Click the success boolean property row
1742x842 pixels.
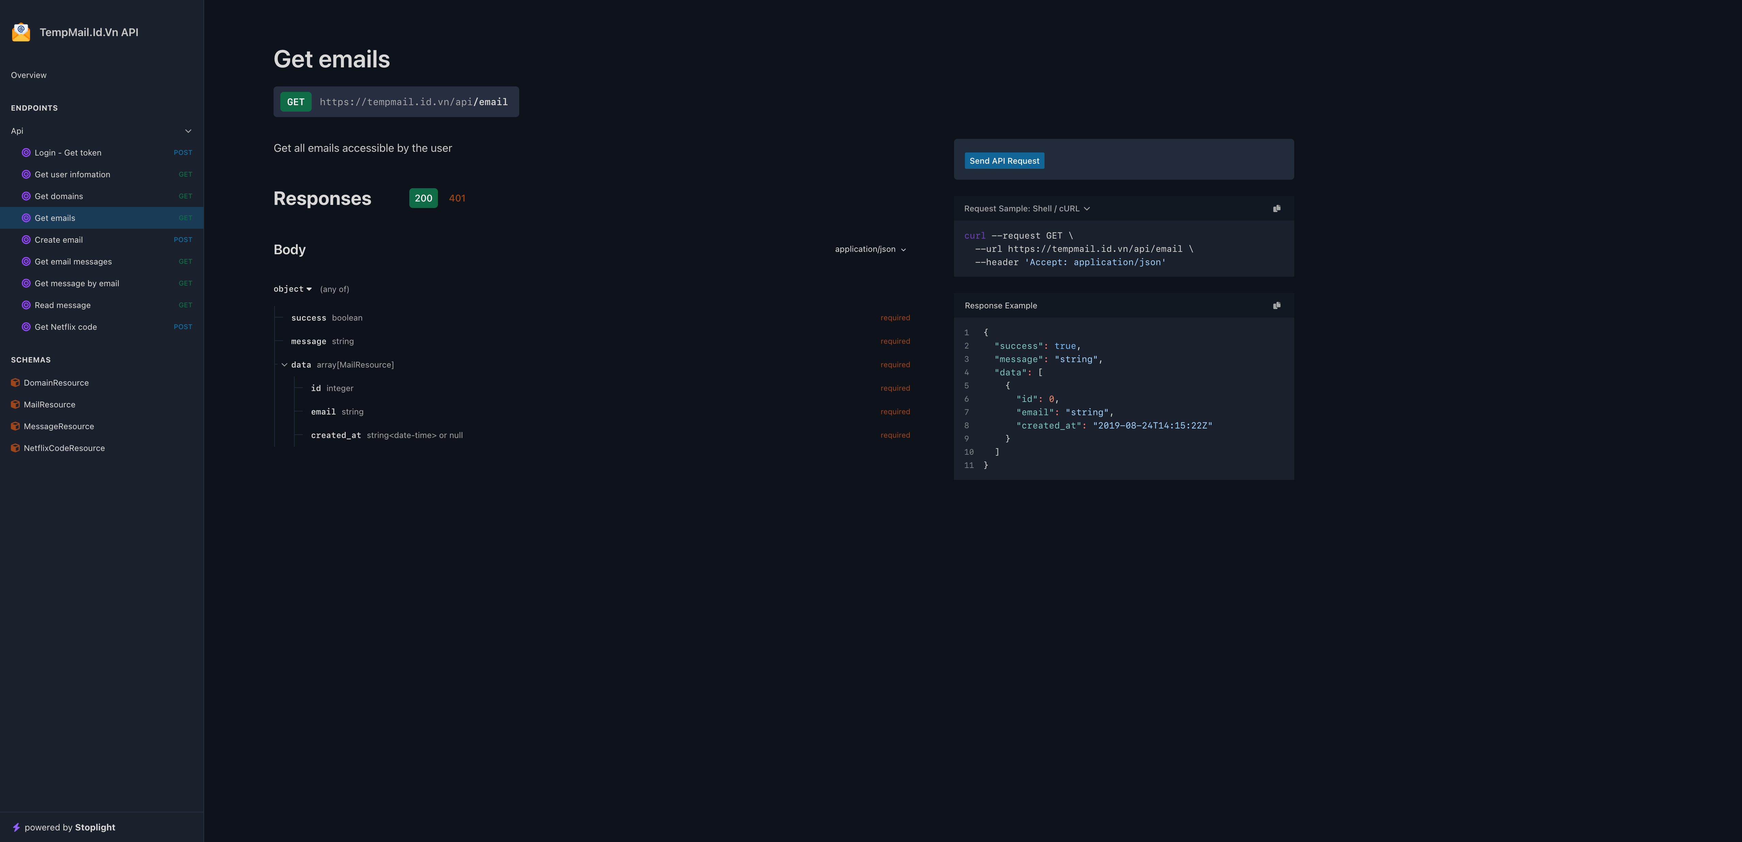(x=592, y=318)
